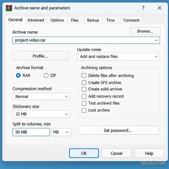
Task: Select the RAR archive format
Action: click(x=18, y=75)
